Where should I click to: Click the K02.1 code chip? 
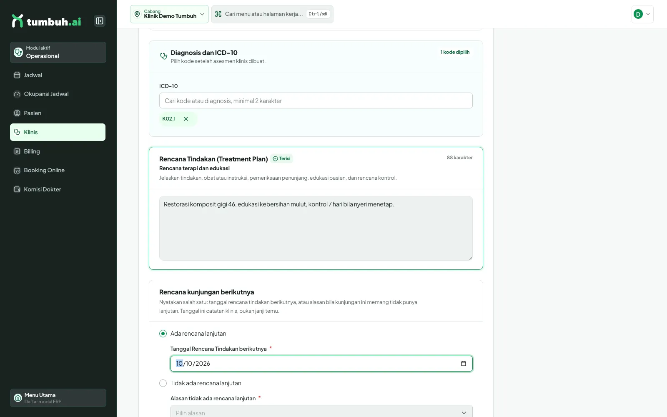click(178, 119)
